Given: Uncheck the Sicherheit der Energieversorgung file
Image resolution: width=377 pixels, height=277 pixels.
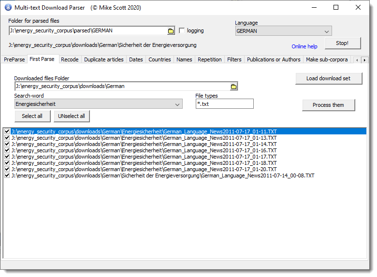Looking at the screenshot, I should click(x=7, y=176).
